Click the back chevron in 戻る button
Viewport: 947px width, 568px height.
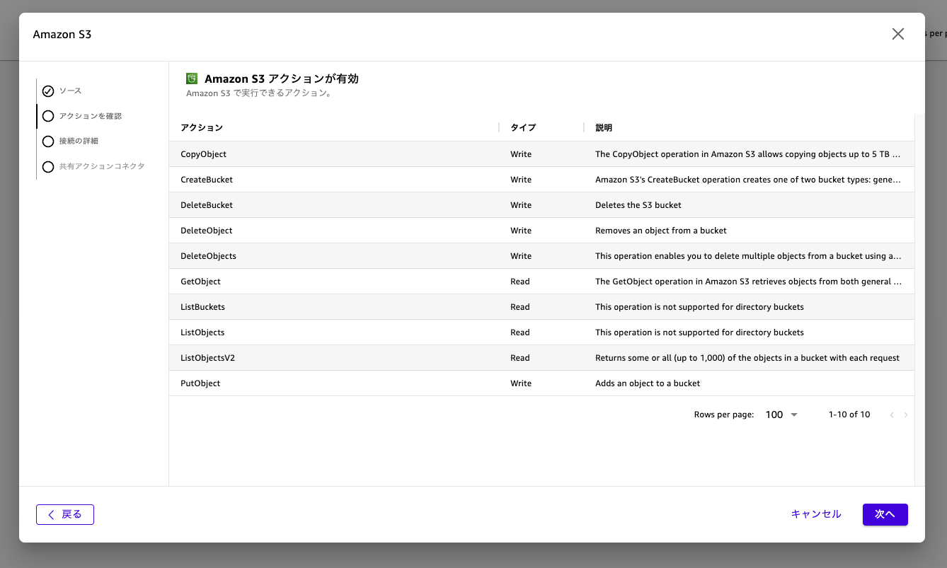tap(51, 515)
